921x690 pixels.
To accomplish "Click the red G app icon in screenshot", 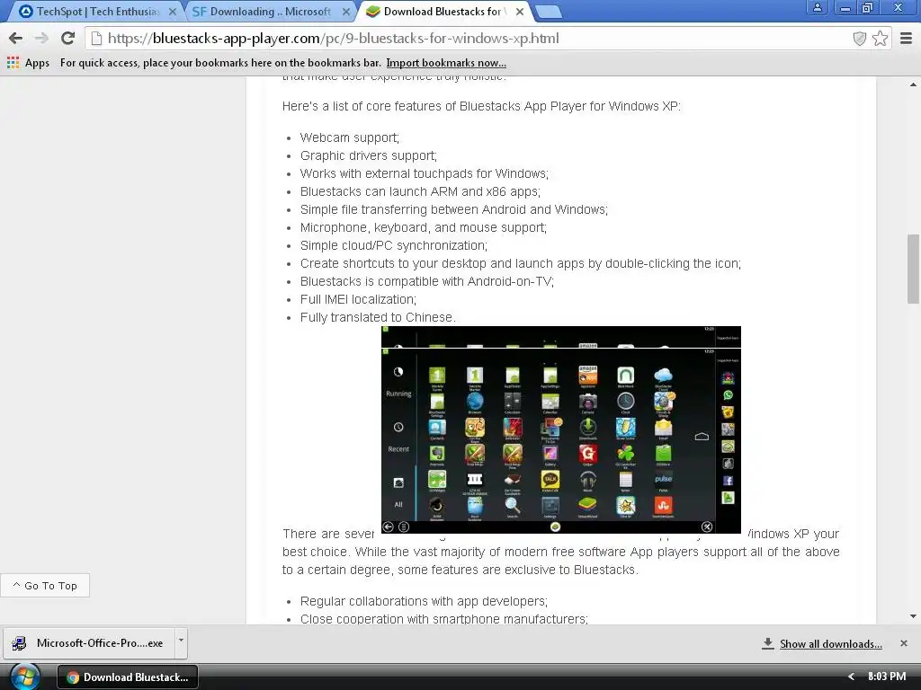I will pyautogui.click(x=588, y=453).
